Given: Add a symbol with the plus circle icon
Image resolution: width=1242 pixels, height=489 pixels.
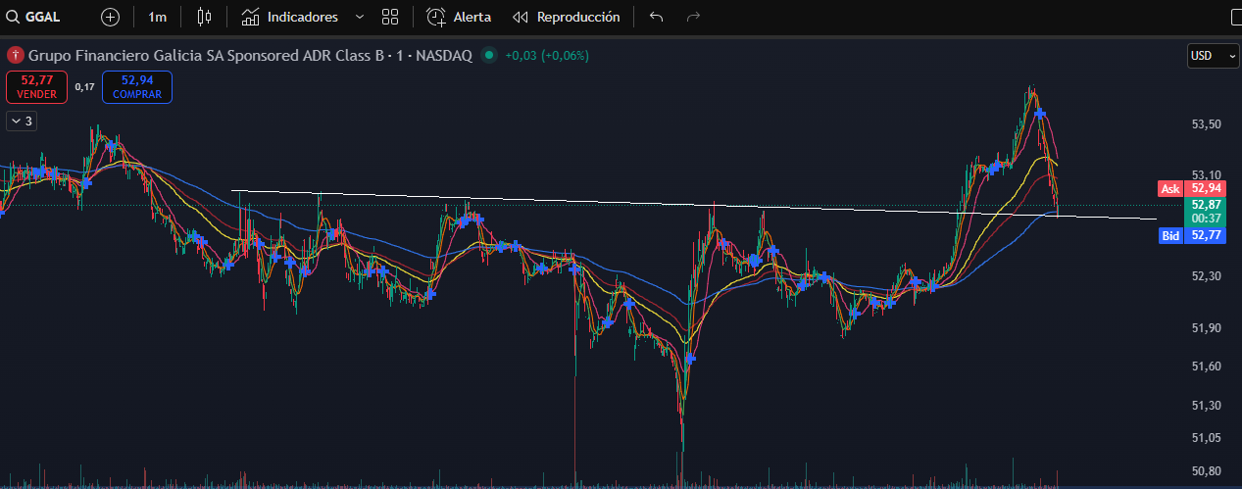Looking at the screenshot, I should [110, 17].
